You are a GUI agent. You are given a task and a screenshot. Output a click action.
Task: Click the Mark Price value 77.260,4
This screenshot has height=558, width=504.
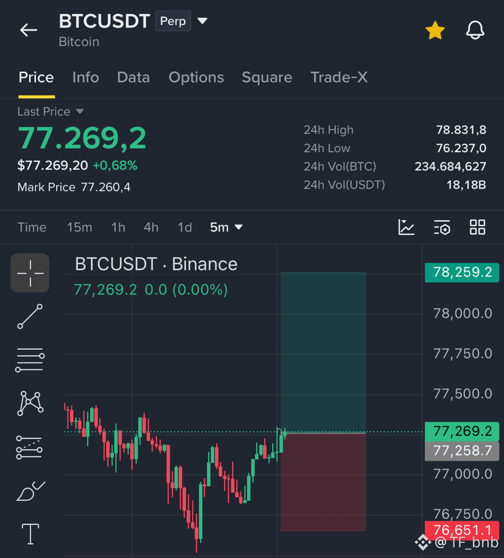pyautogui.click(x=106, y=187)
